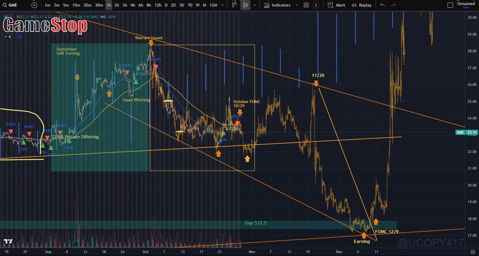Screen dimensions: 479x256
Task: Switch to the 5m timeframe
Action: point(66,5)
